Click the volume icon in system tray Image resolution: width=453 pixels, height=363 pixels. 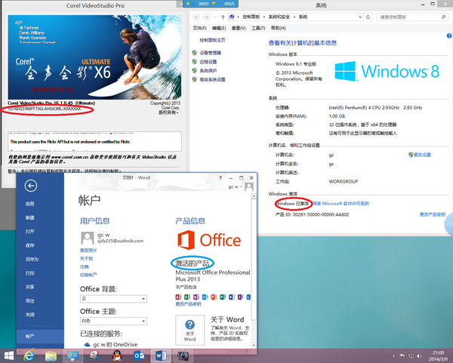pos(420,356)
